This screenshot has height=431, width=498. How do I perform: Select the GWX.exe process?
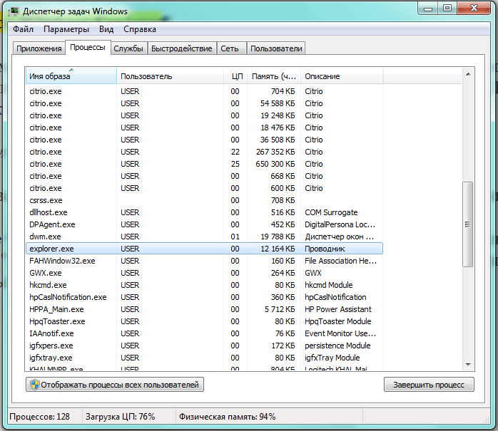tap(204, 273)
